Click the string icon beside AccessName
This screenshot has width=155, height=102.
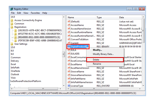coord(69,25)
